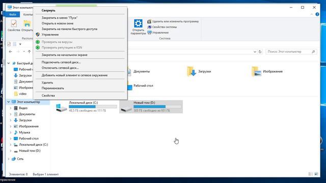Click the C: drive capacity bar
The width and height of the screenshot is (326, 183).
93,107
